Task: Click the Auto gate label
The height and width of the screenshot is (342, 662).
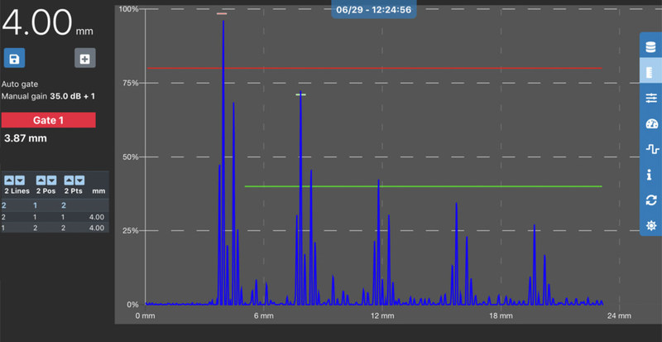Action: point(19,84)
